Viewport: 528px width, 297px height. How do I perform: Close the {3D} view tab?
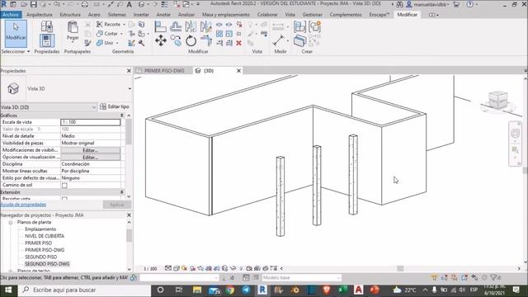click(x=238, y=71)
